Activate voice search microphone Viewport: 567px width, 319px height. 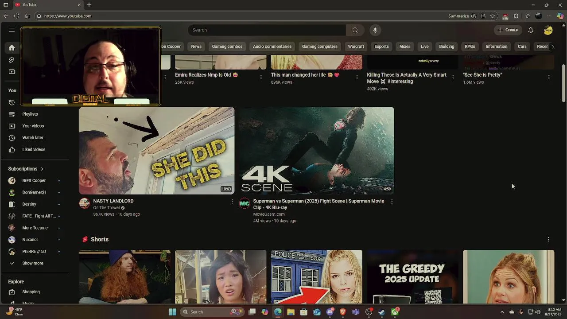pos(375,30)
